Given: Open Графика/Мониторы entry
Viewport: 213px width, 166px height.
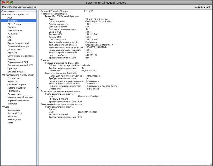Looking at the screenshot, I should click(x=18, y=46).
